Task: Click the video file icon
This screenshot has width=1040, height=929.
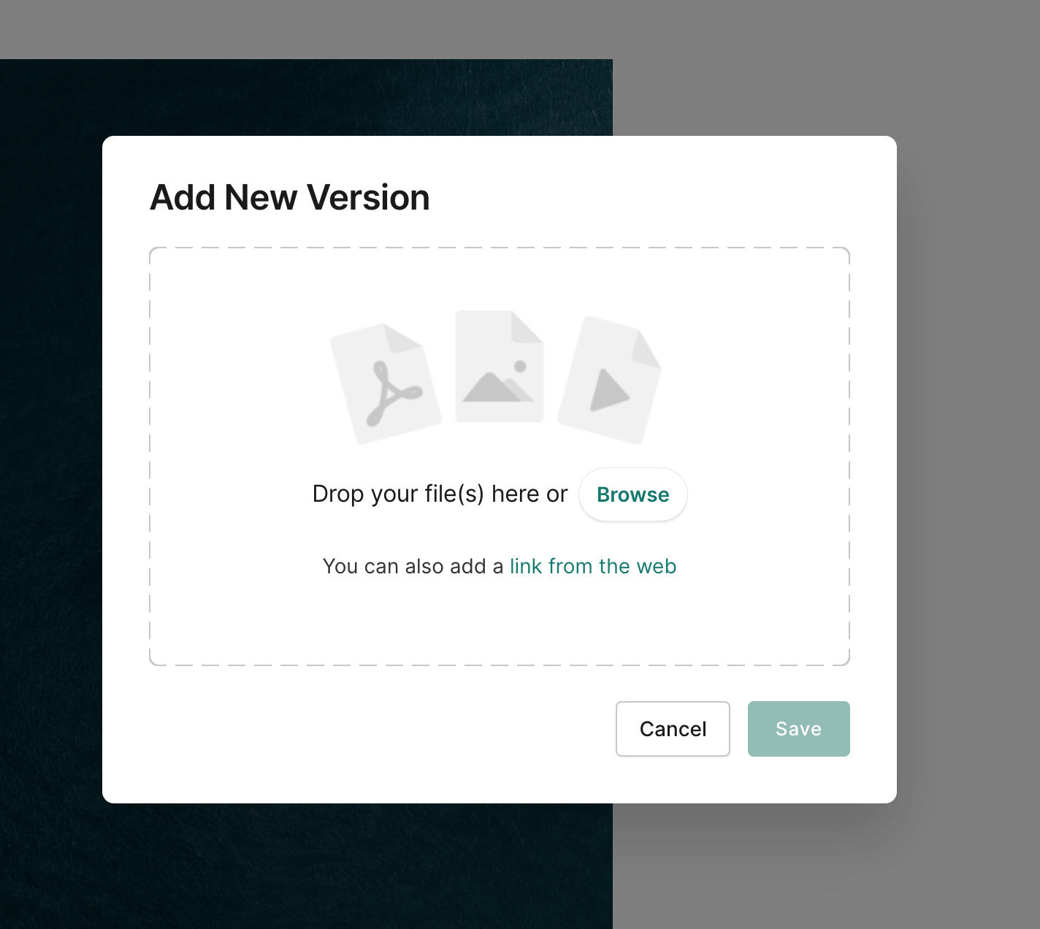Action: point(609,381)
